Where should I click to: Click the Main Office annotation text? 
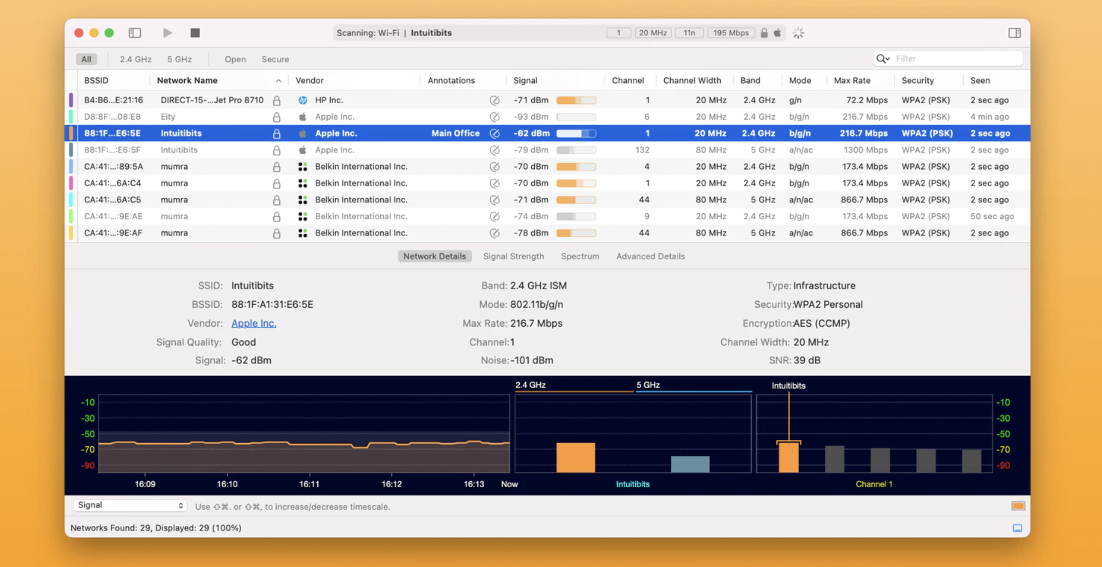[455, 133]
